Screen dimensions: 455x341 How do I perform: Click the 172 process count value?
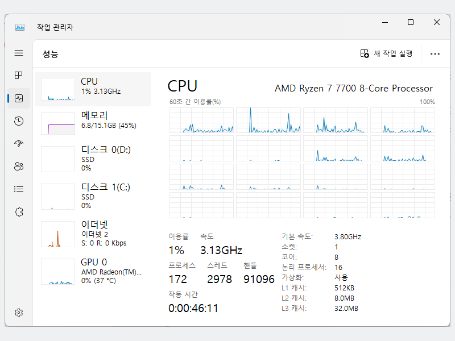tap(177, 279)
